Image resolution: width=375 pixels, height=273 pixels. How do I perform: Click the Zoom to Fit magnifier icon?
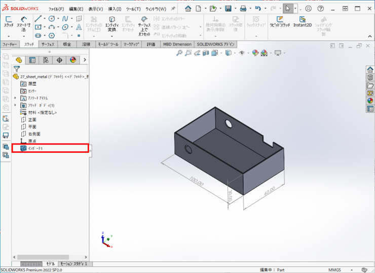[x=179, y=53]
